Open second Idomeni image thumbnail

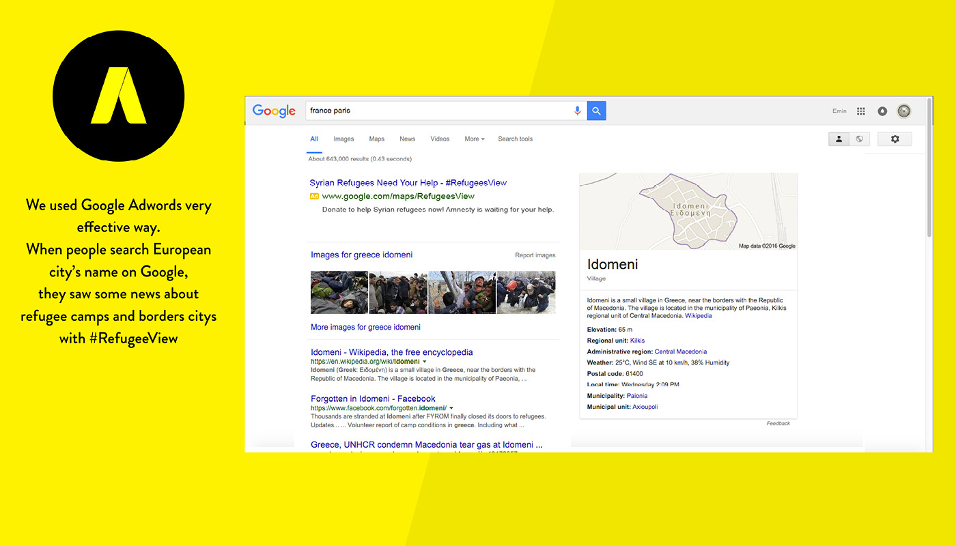(x=398, y=292)
